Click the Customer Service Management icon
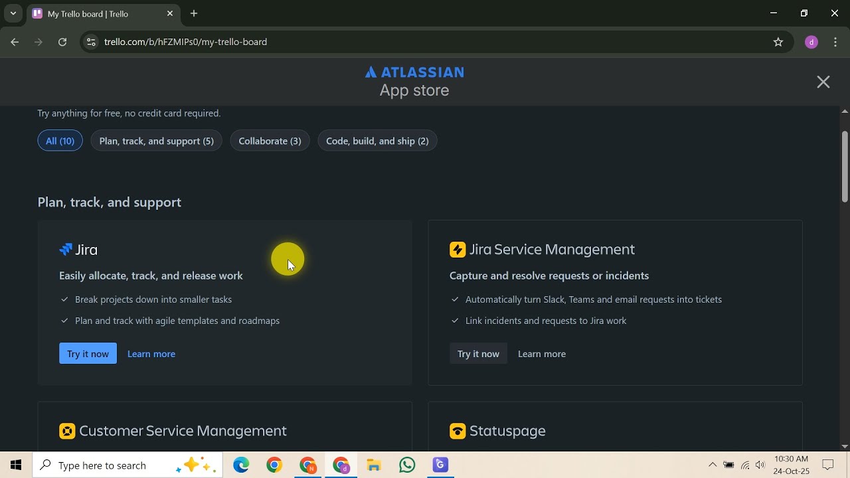 (x=67, y=431)
